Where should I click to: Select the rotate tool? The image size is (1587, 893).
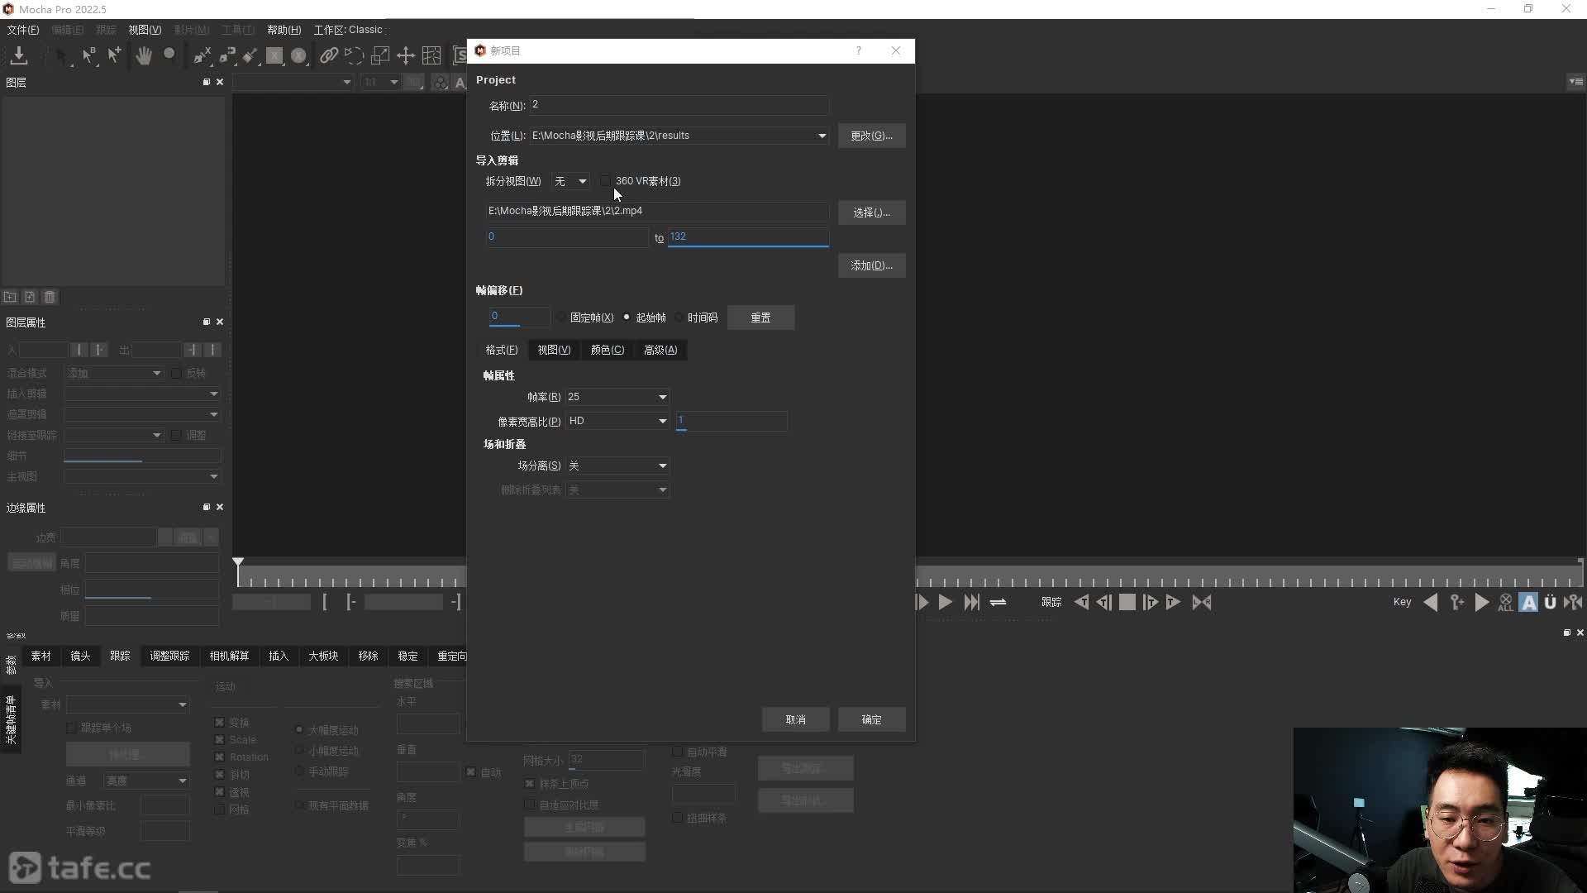[354, 55]
